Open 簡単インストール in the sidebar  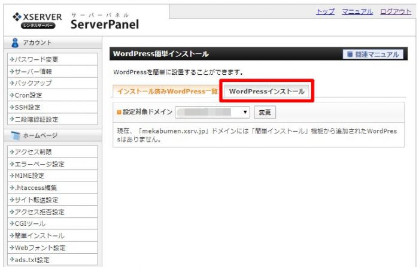53,235
